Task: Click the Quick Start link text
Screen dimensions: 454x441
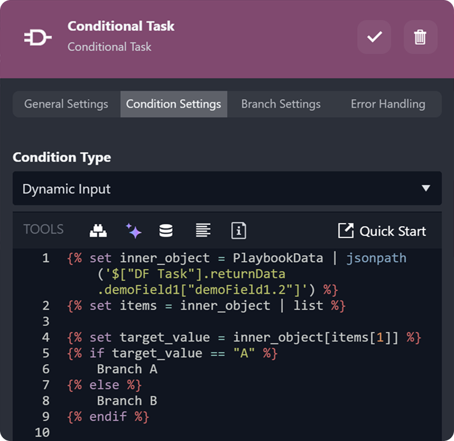Action: pyautogui.click(x=392, y=231)
